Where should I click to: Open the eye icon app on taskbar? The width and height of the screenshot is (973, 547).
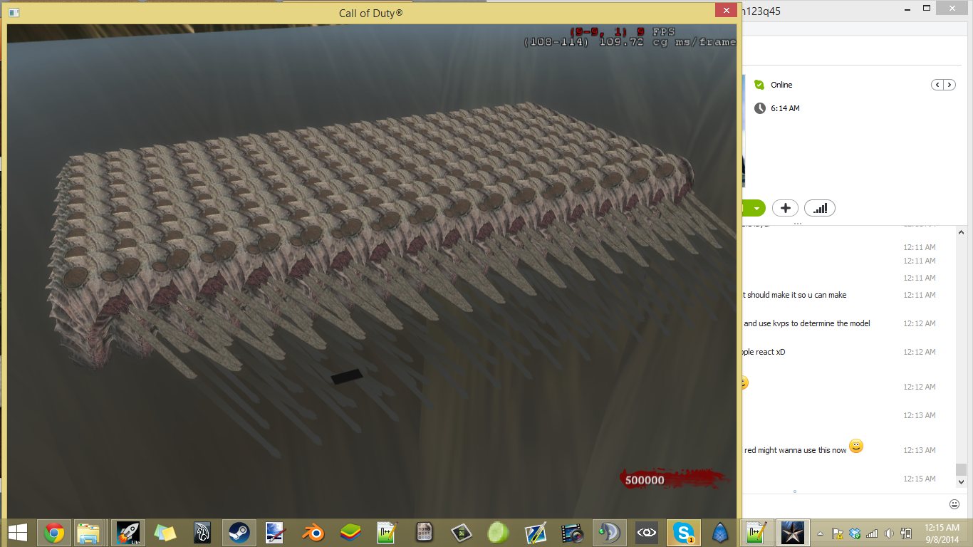pyautogui.click(x=646, y=532)
